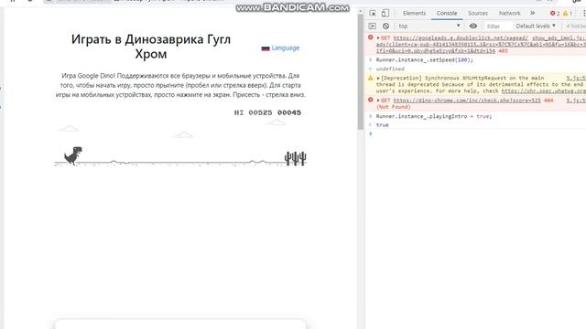This screenshot has width=586, height=329.
Task: Click the T-Rex dinosaur in the game
Action: click(73, 155)
